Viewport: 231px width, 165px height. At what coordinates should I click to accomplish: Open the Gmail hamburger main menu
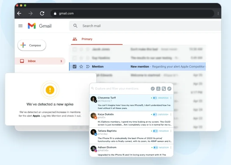point(20,26)
